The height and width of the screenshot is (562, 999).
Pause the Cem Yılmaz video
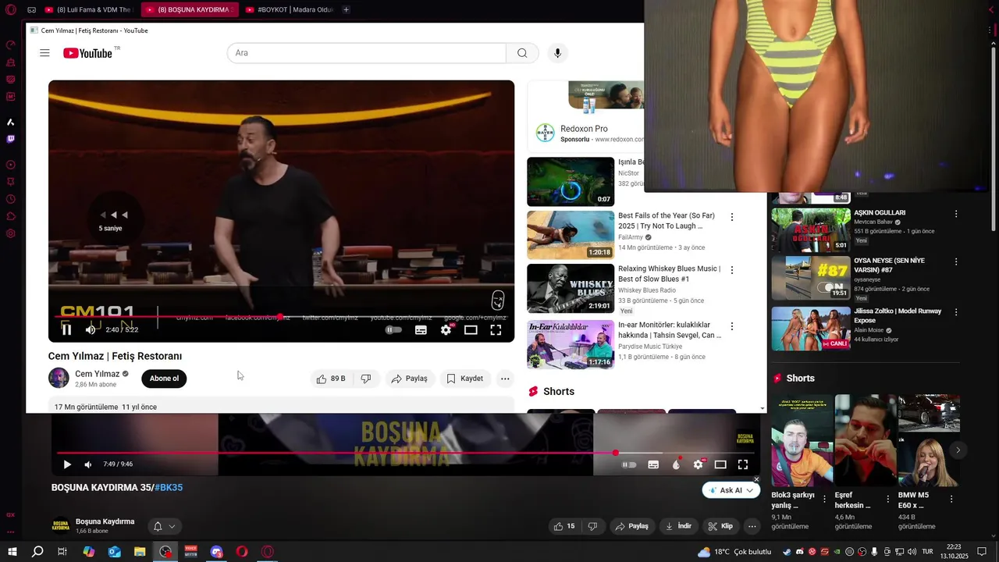[66, 330]
